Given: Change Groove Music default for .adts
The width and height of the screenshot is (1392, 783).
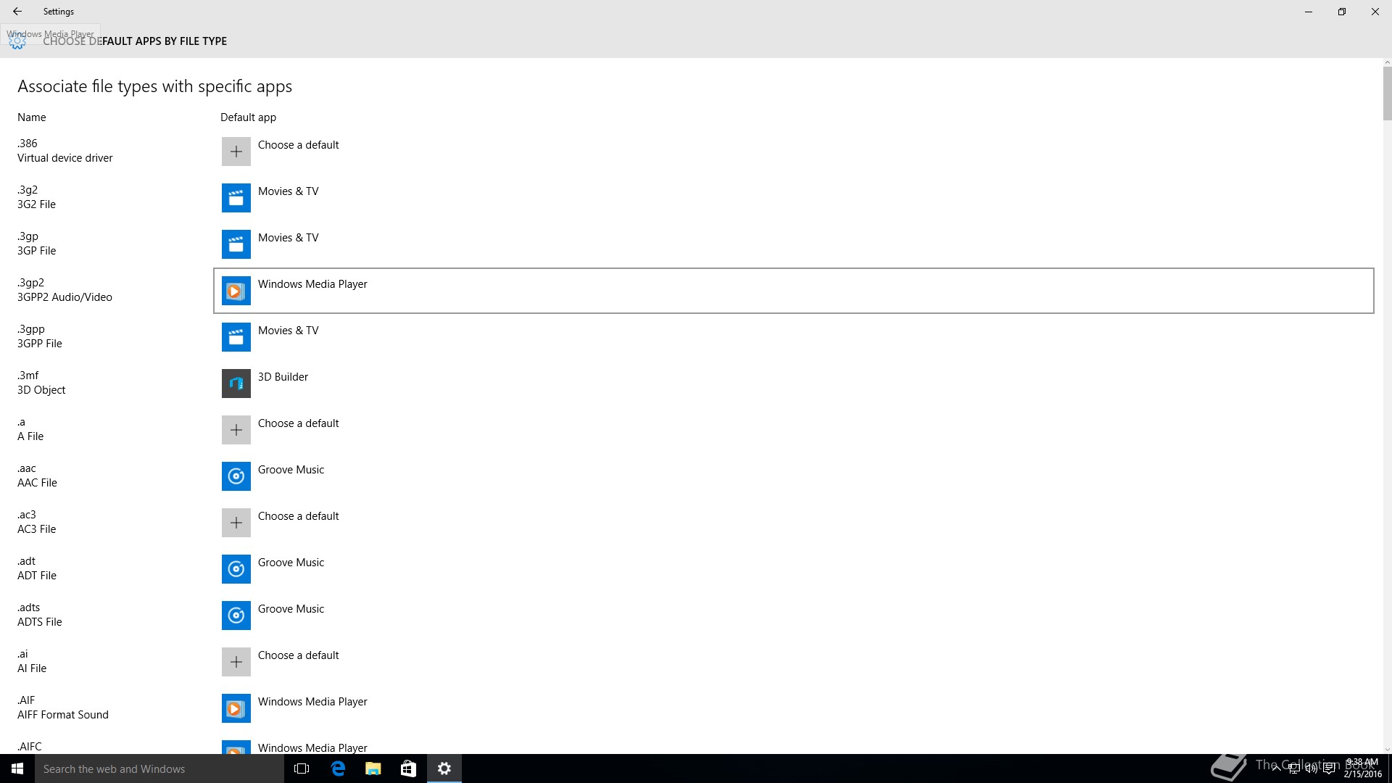Looking at the screenshot, I should [794, 616].
